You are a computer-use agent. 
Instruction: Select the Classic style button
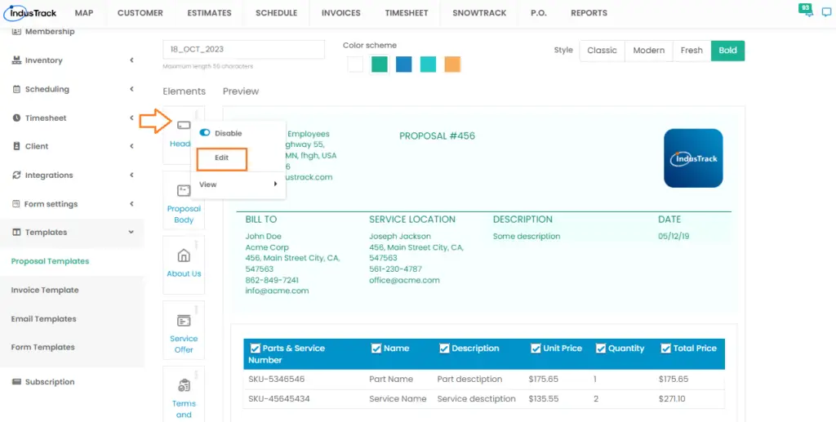[x=602, y=51]
